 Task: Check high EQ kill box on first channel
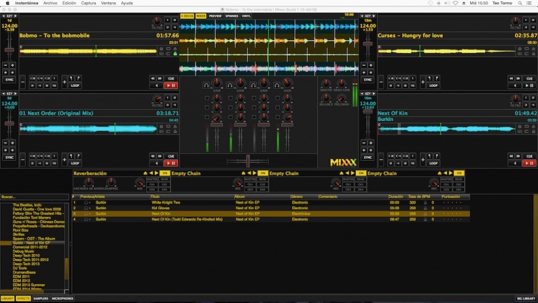[207, 98]
